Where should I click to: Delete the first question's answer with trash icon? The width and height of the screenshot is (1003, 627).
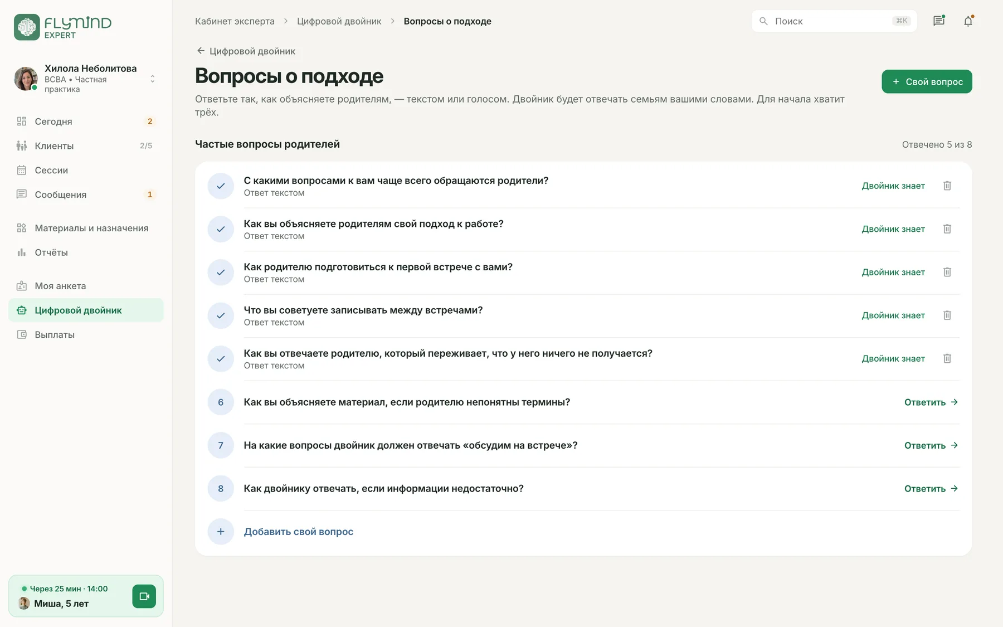[947, 186]
